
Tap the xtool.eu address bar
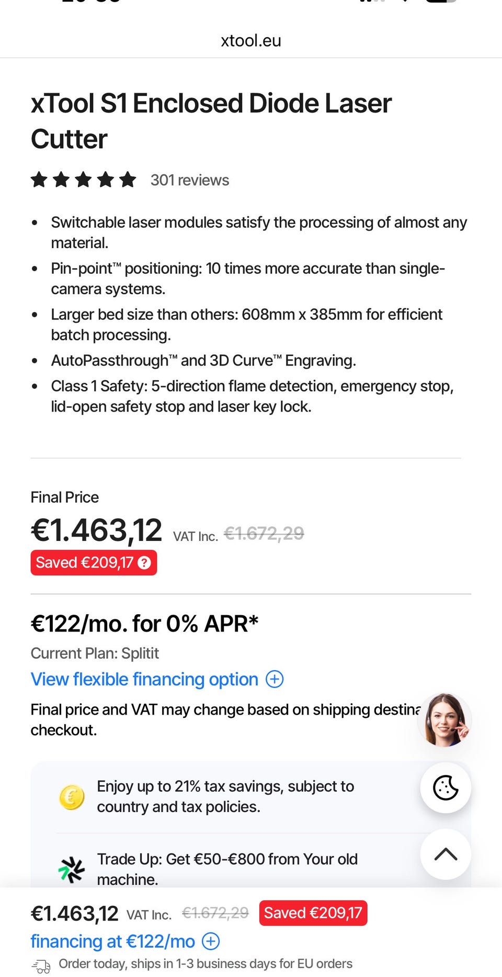click(251, 40)
